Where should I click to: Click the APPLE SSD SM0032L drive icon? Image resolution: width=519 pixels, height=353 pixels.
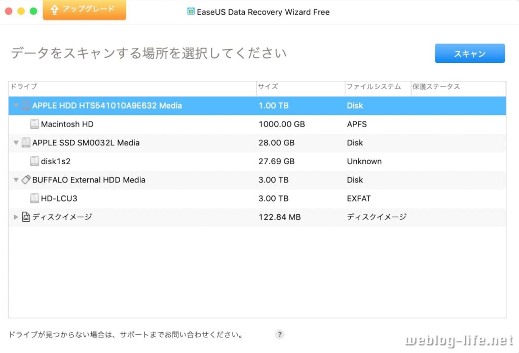(x=26, y=143)
